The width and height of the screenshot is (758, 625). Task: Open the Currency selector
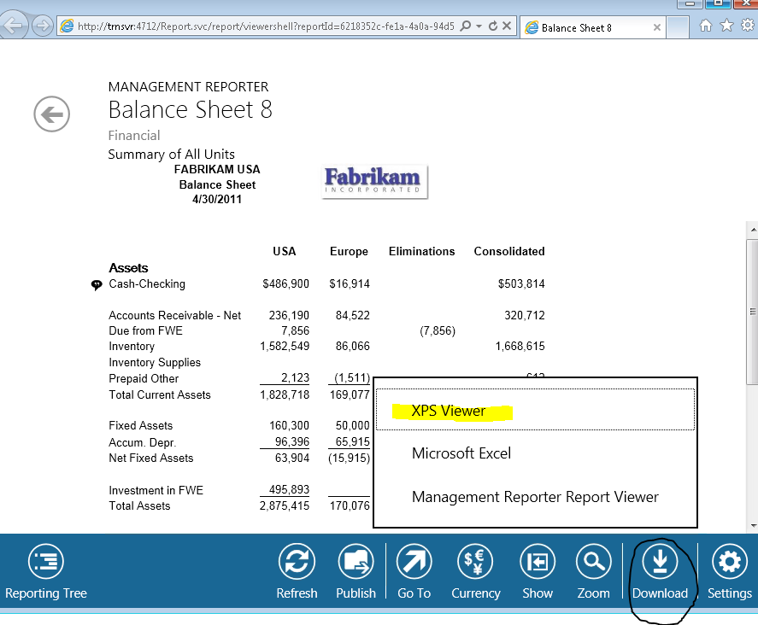coord(476,571)
